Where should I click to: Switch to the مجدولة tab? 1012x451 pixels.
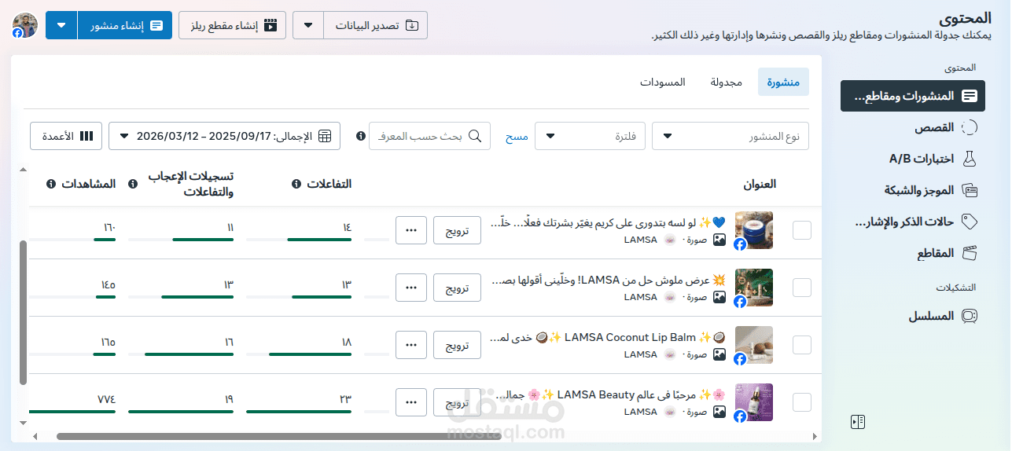click(726, 82)
